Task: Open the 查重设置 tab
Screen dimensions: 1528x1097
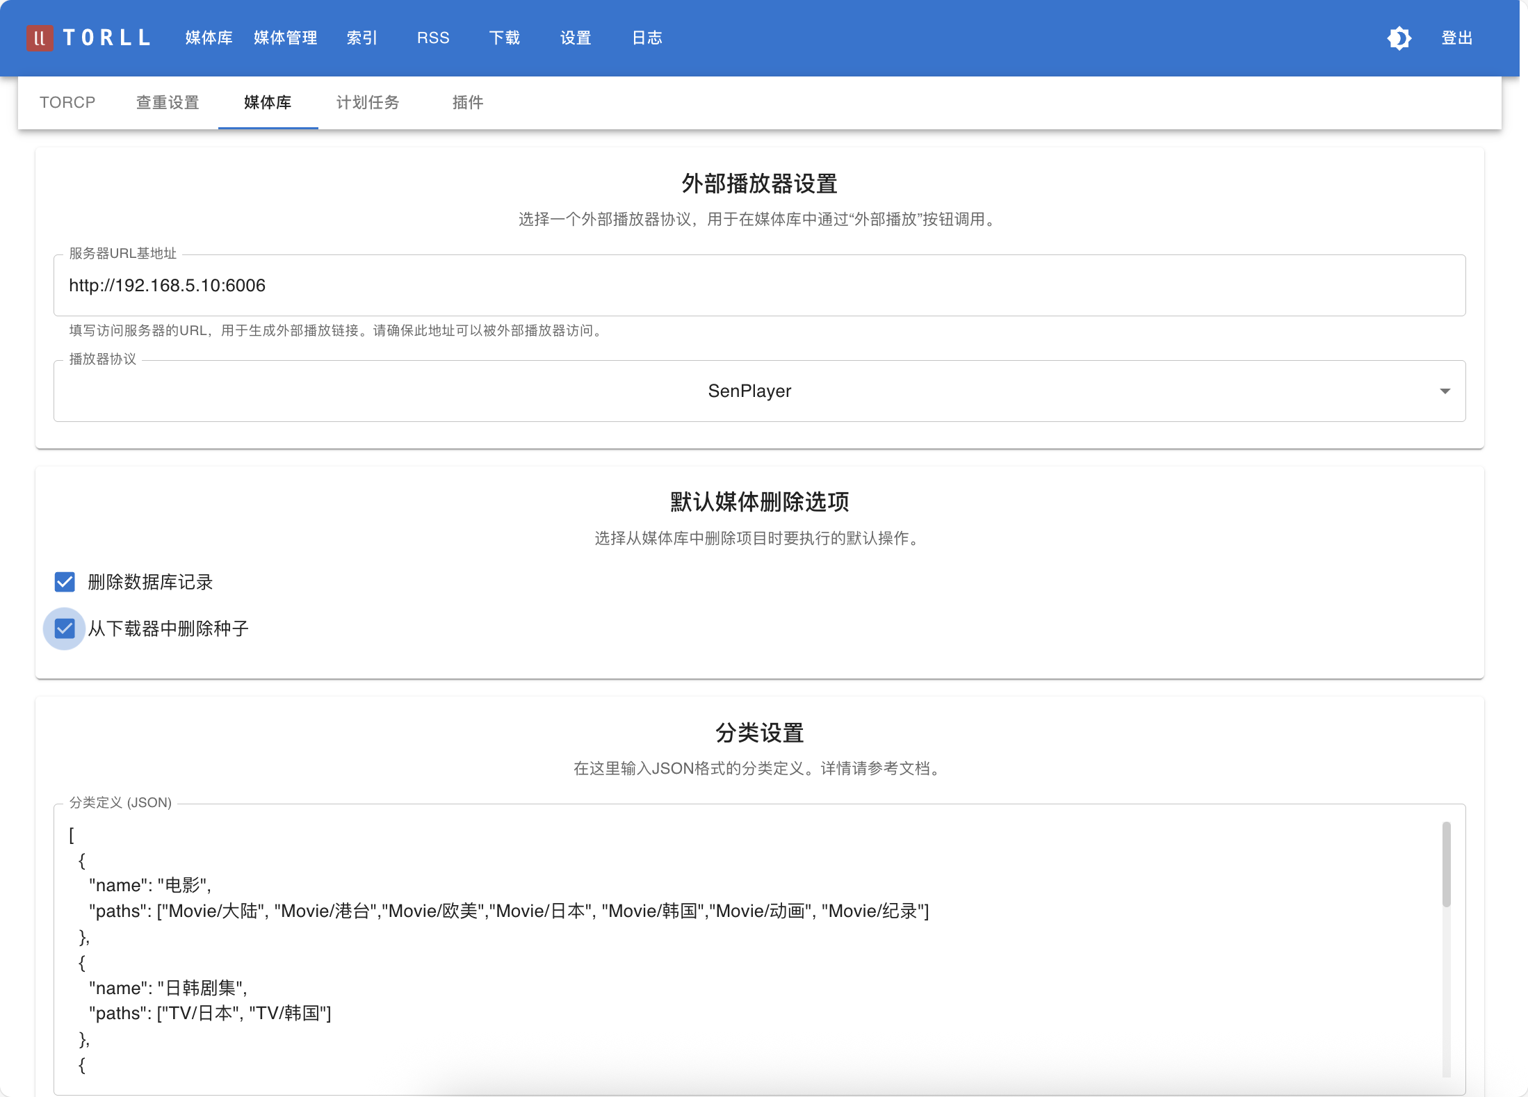Action: (x=168, y=102)
